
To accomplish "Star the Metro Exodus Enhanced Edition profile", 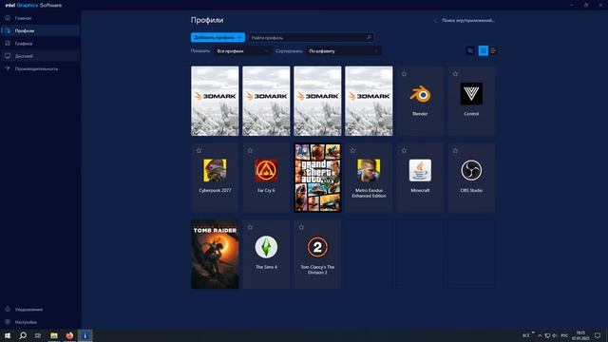I will (x=352, y=150).
